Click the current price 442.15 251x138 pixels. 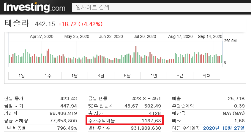[45, 24]
